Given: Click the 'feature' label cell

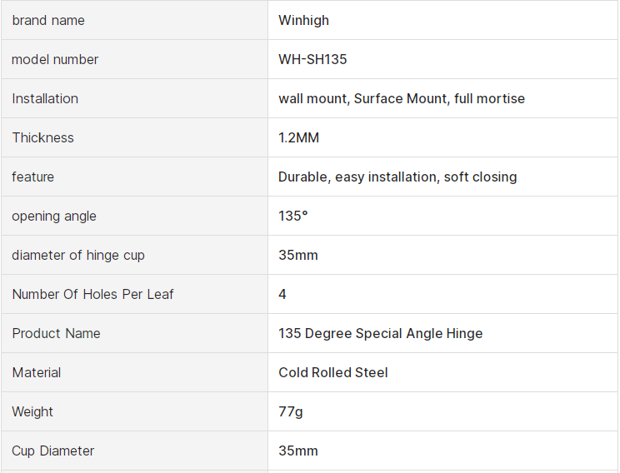Looking at the screenshot, I should tap(32, 177).
